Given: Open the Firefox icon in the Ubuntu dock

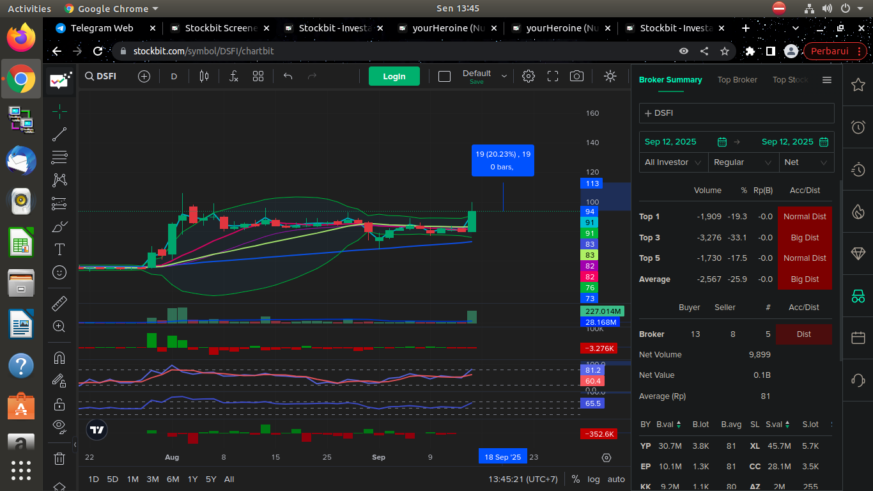Looking at the screenshot, I should [20, 37].
